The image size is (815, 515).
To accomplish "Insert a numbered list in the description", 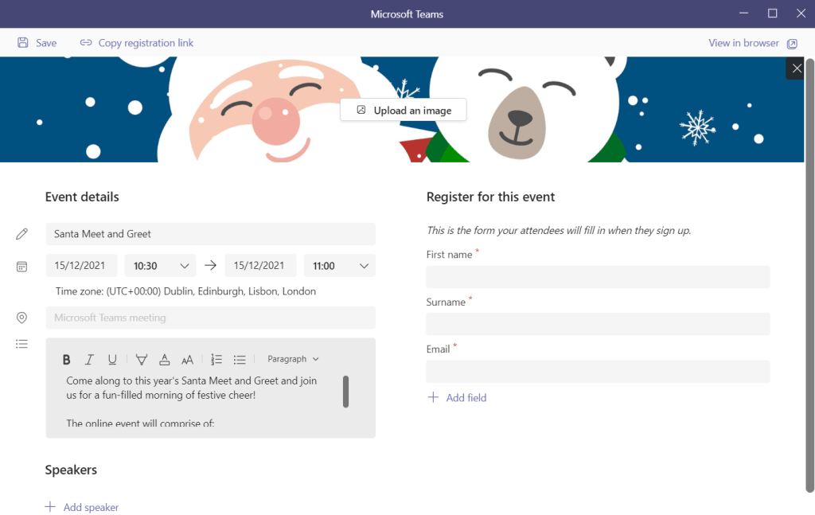I will [216, 359].
